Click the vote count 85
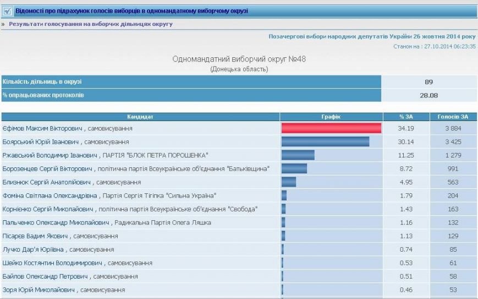This screenshot has height=299, width=478. (453, 249)
